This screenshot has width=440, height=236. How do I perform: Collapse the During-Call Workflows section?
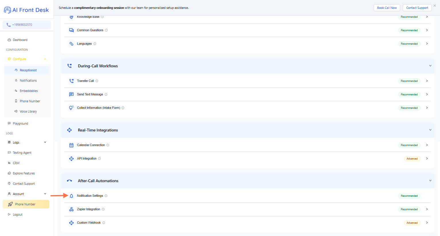430,66
